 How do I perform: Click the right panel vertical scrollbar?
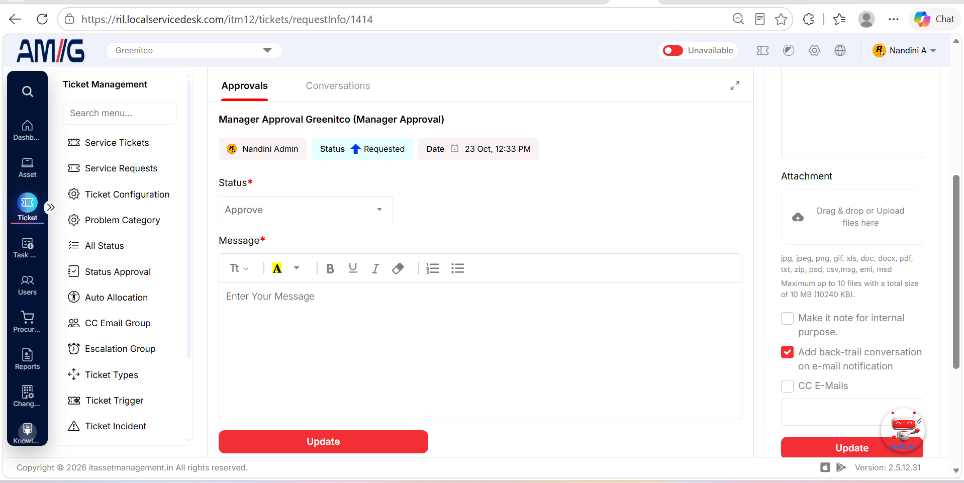coord(956,271)
